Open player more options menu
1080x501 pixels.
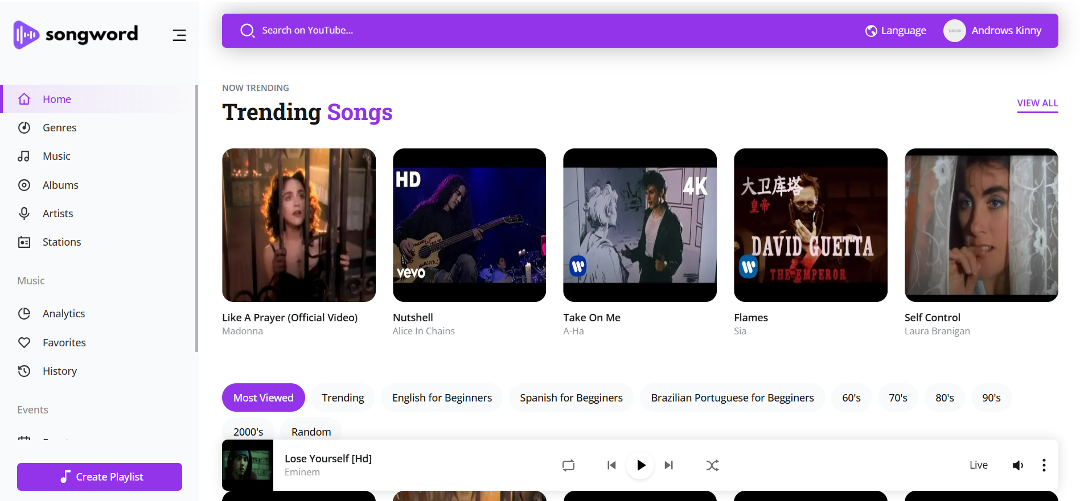pyautogui.click(x=1044, y=465)
